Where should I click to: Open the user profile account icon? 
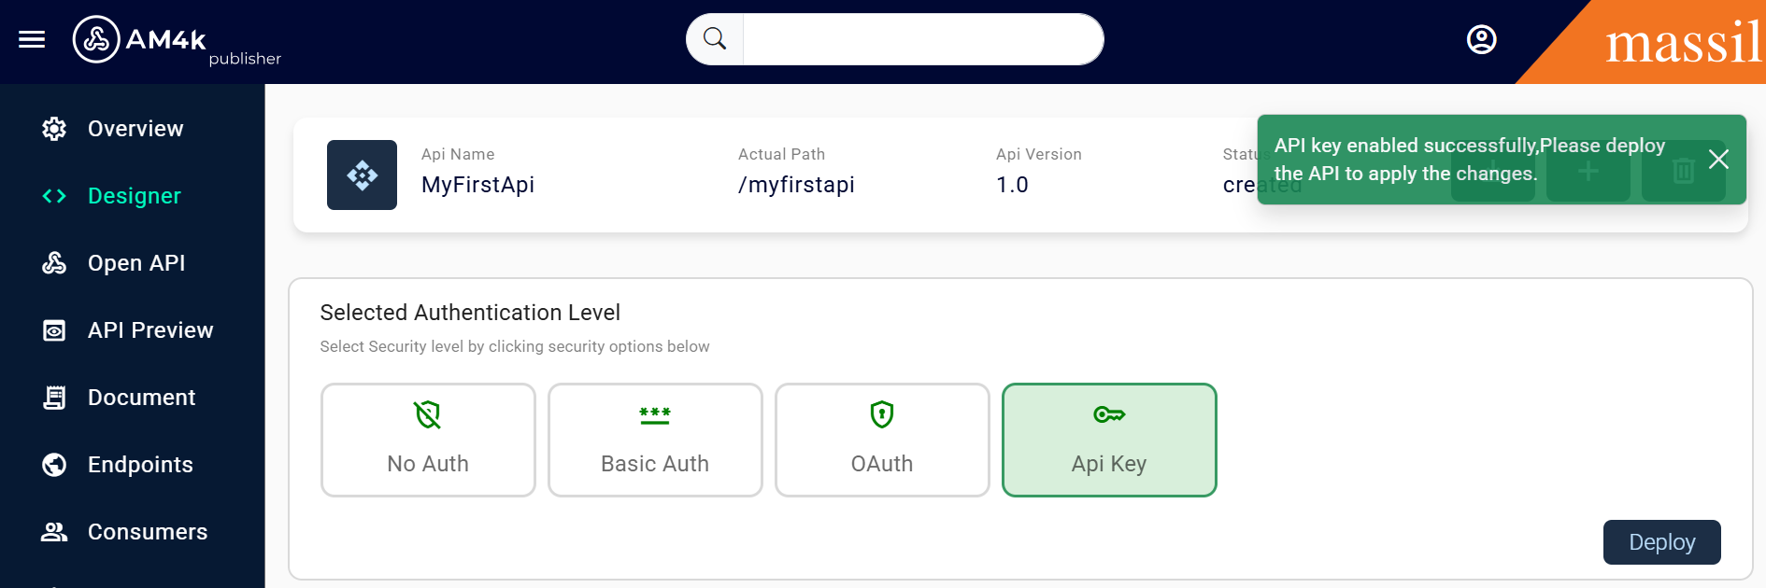(x=1481, y=39)
